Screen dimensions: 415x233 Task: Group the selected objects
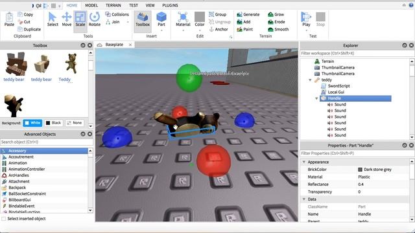pos(218,14)
